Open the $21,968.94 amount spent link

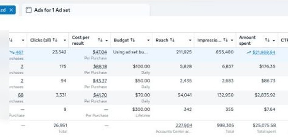tap(264, 52)
